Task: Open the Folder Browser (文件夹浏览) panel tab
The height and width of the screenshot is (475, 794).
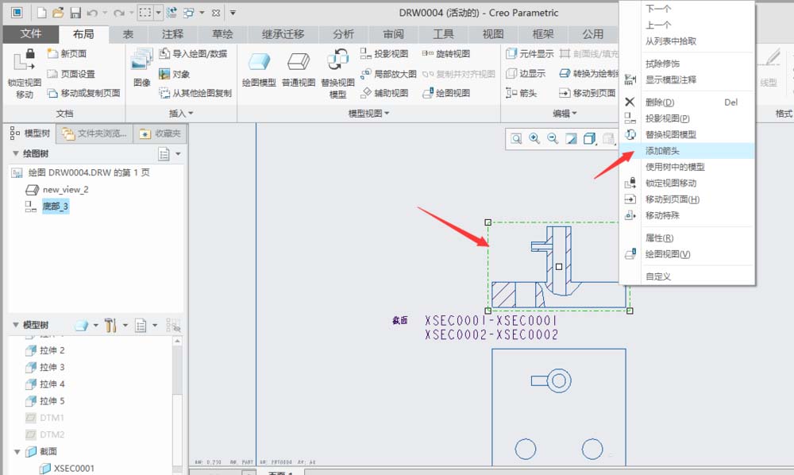Action: (x=94, y=133)
